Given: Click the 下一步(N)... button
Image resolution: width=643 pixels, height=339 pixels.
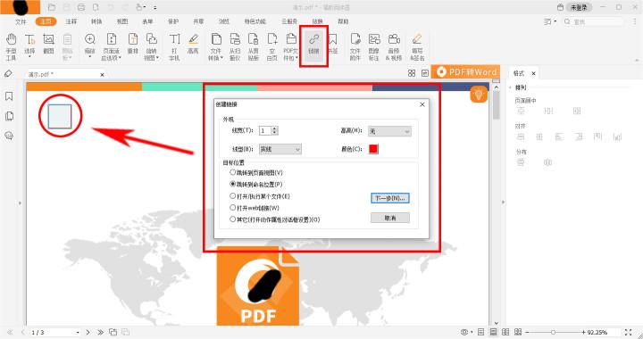Looking at the screenshot, I should tap(390, 198).
